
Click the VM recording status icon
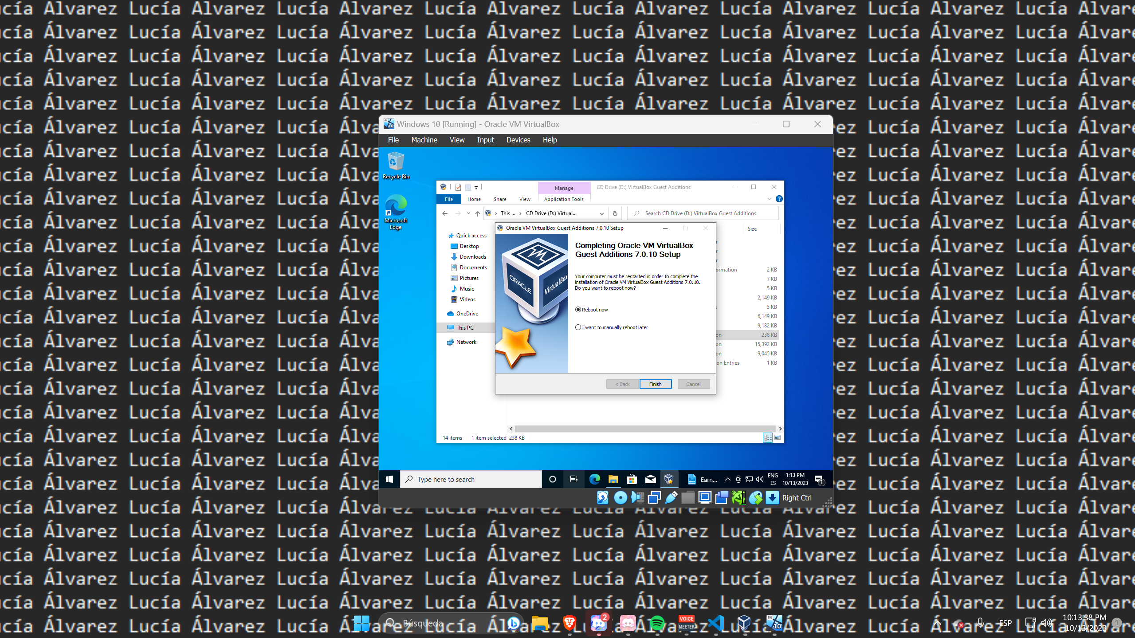pyautogui.click(x=722, y=498)
